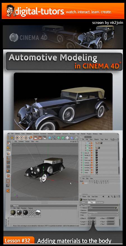This screenshot has height=246, width=126.
Task: Click the Render Active View clapperboard icon
Action: pos(36,138)
